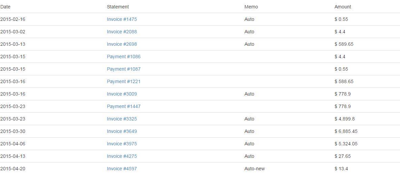The width and height of the screenshot is (400, 178).
Task: Select the $ 6,885.45 amount cell
Action: click(346, 131)
